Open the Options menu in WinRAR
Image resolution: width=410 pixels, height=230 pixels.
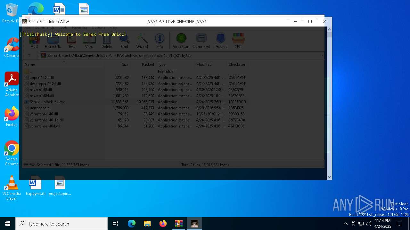tap(98, 28)
